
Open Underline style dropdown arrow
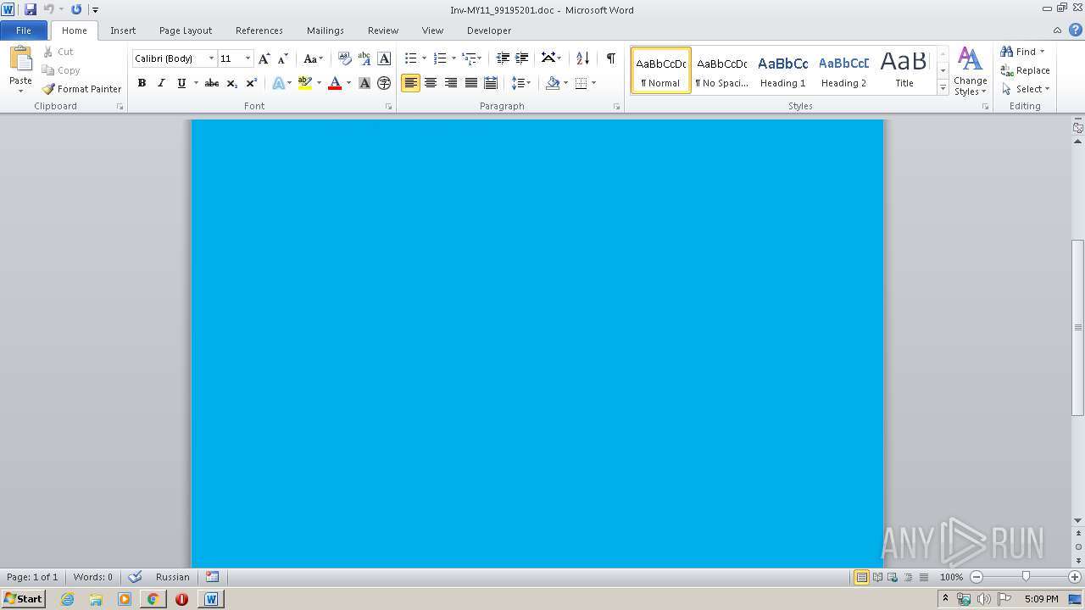click(x=196, y=83)
